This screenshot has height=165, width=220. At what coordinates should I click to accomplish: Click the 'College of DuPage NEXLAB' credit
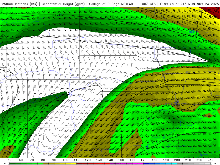111,4
